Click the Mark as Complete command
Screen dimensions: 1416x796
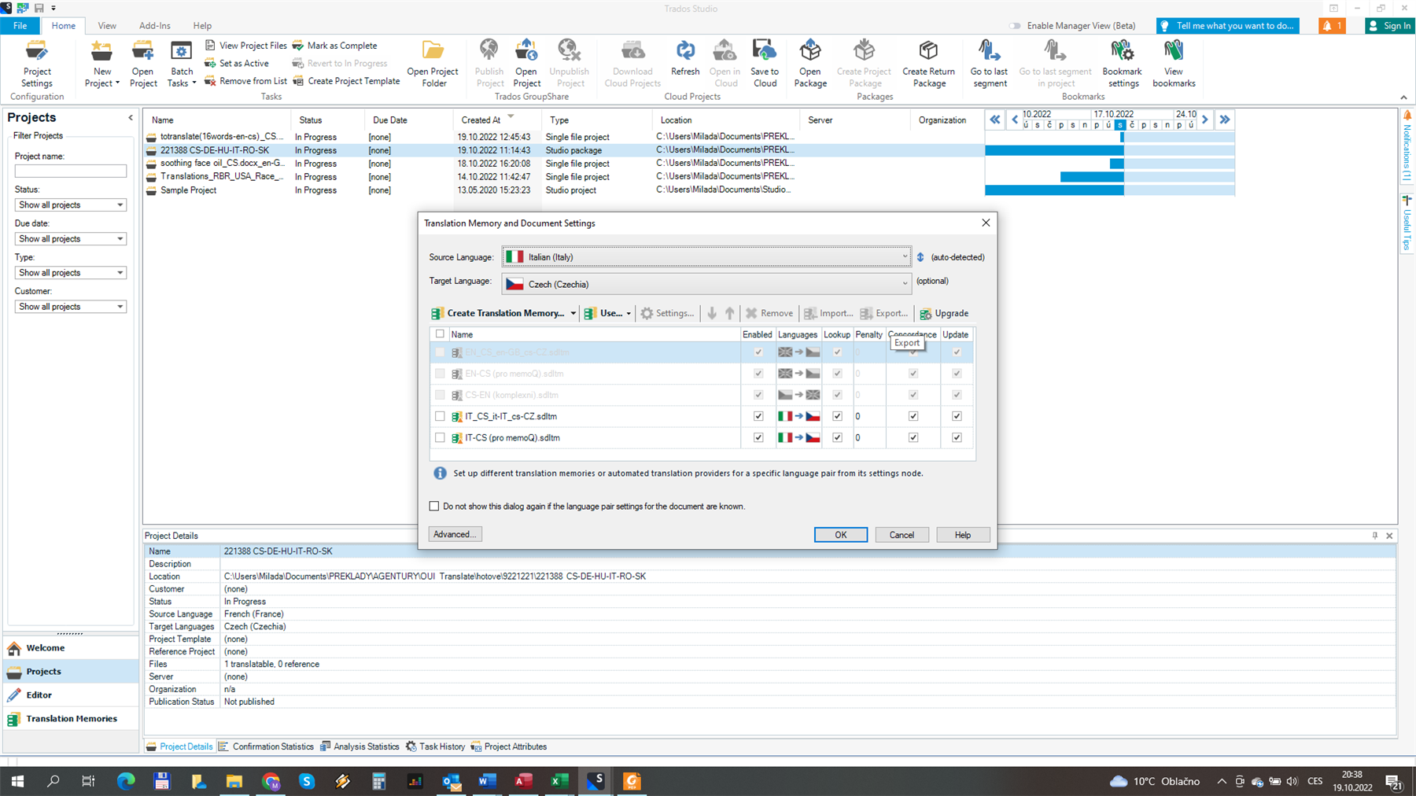click(334, 46)
